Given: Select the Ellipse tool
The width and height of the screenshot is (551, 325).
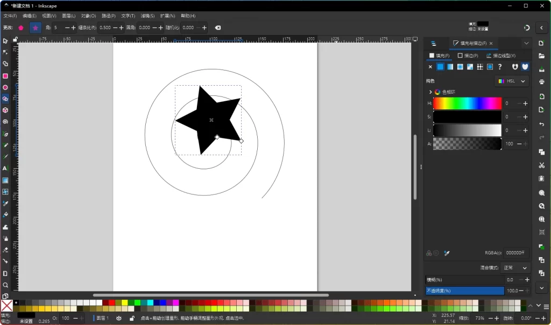Looking at the screenshot, I should pos(5,87).
